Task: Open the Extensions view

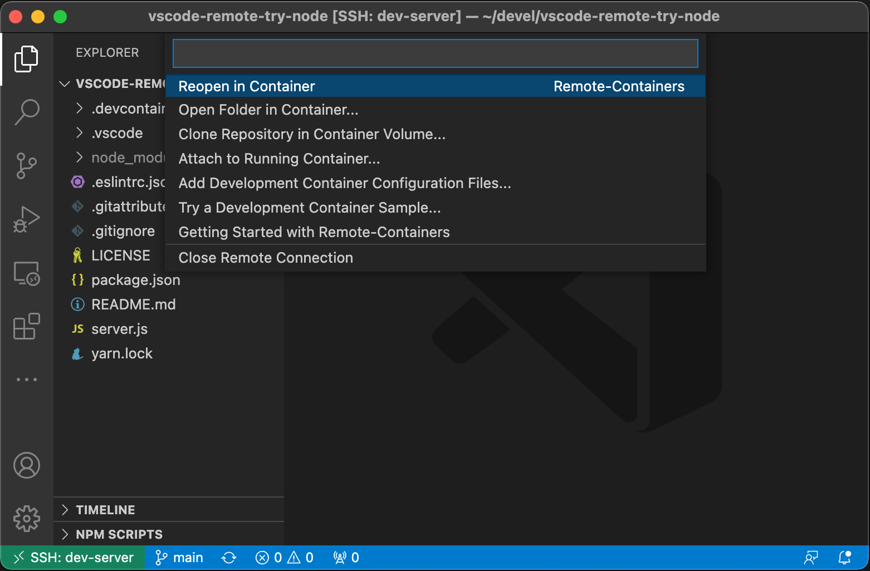Action: (x=27, y=327)
